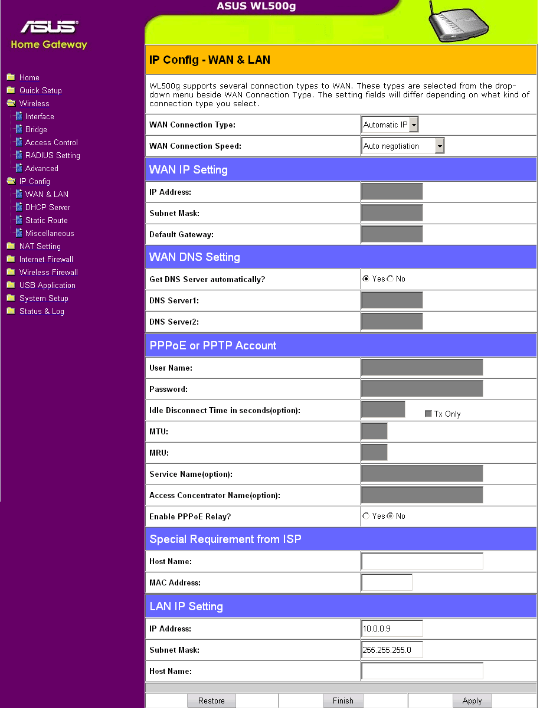The image size is (540, 720).
Task: Go to the Bridge page
Action: 36,129
